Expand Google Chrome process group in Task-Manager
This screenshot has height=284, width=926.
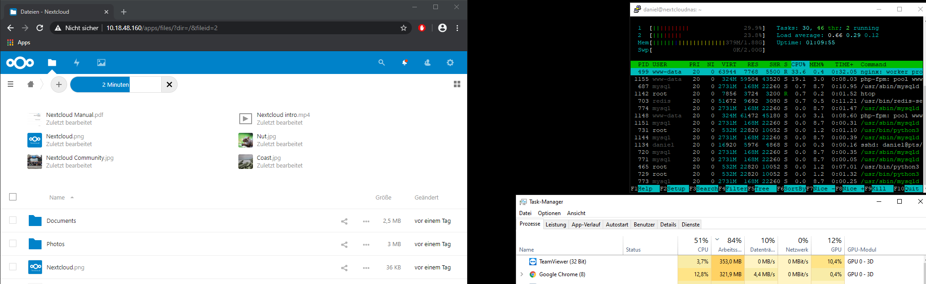(x=522, y=274)
